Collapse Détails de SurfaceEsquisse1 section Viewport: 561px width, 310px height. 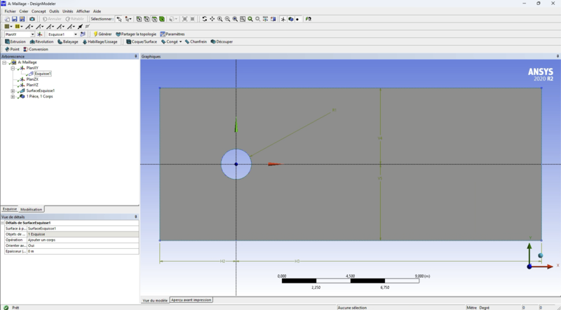pos(3,222)
